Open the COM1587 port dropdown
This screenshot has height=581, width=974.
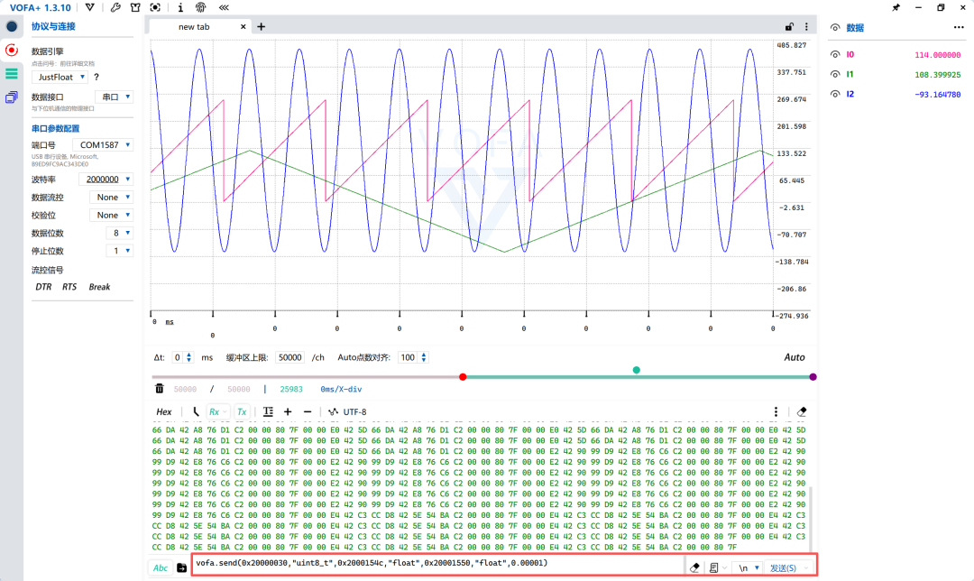[103, 145]
